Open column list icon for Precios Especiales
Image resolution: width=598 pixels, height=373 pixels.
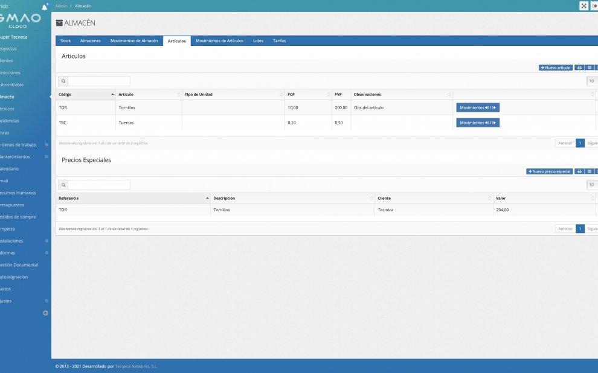pyautogui.click(x=590, y=171)
